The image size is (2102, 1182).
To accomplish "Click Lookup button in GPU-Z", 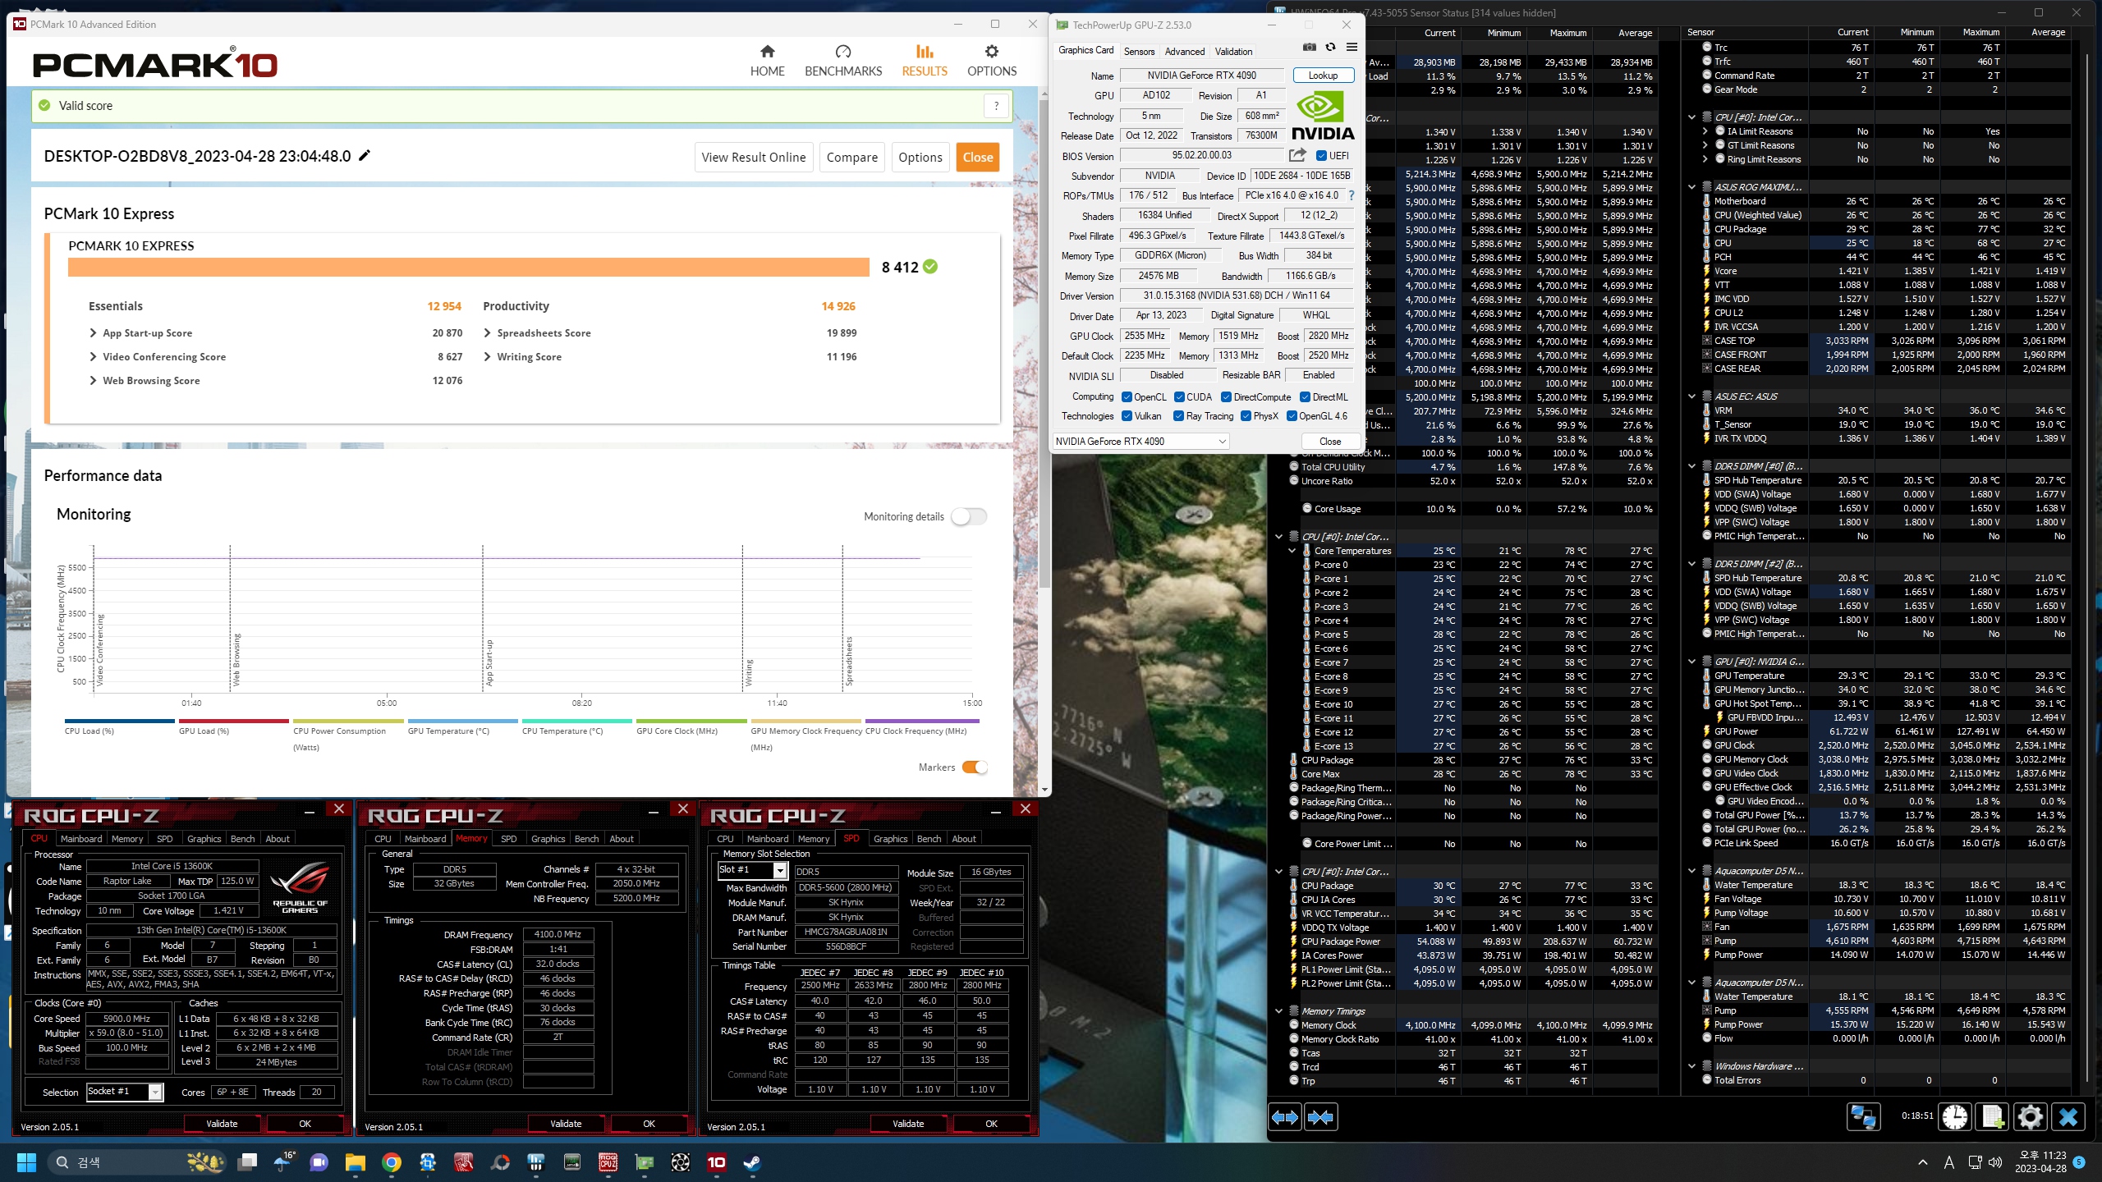I will [x=1323, y=76].
